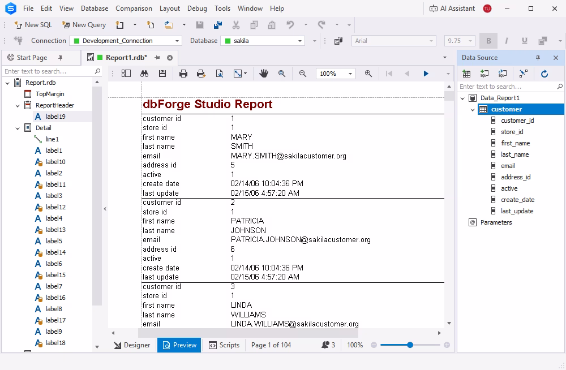This screenshot has height=370, width=566.
Task: Click zoom slider handle in status bar
Action: click(x=410, y=345)
